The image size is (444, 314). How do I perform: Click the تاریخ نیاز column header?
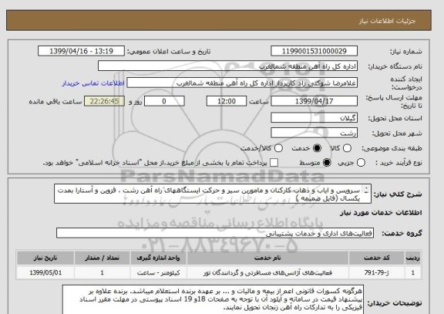point(45,258)
